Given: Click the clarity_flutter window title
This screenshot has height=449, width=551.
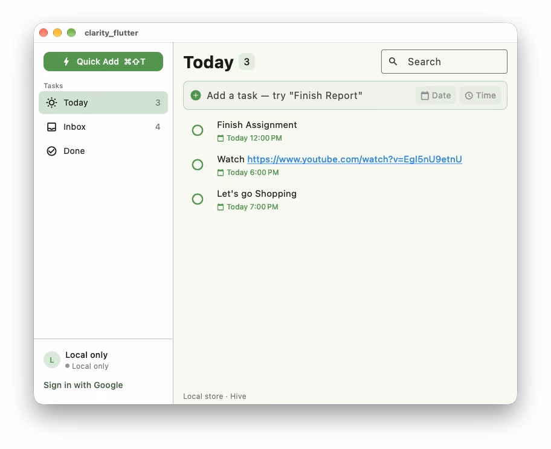Looking at the screenshot, I should coord(111,33).
